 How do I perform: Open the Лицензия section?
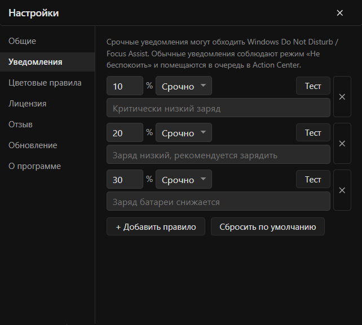click(47, 104)
